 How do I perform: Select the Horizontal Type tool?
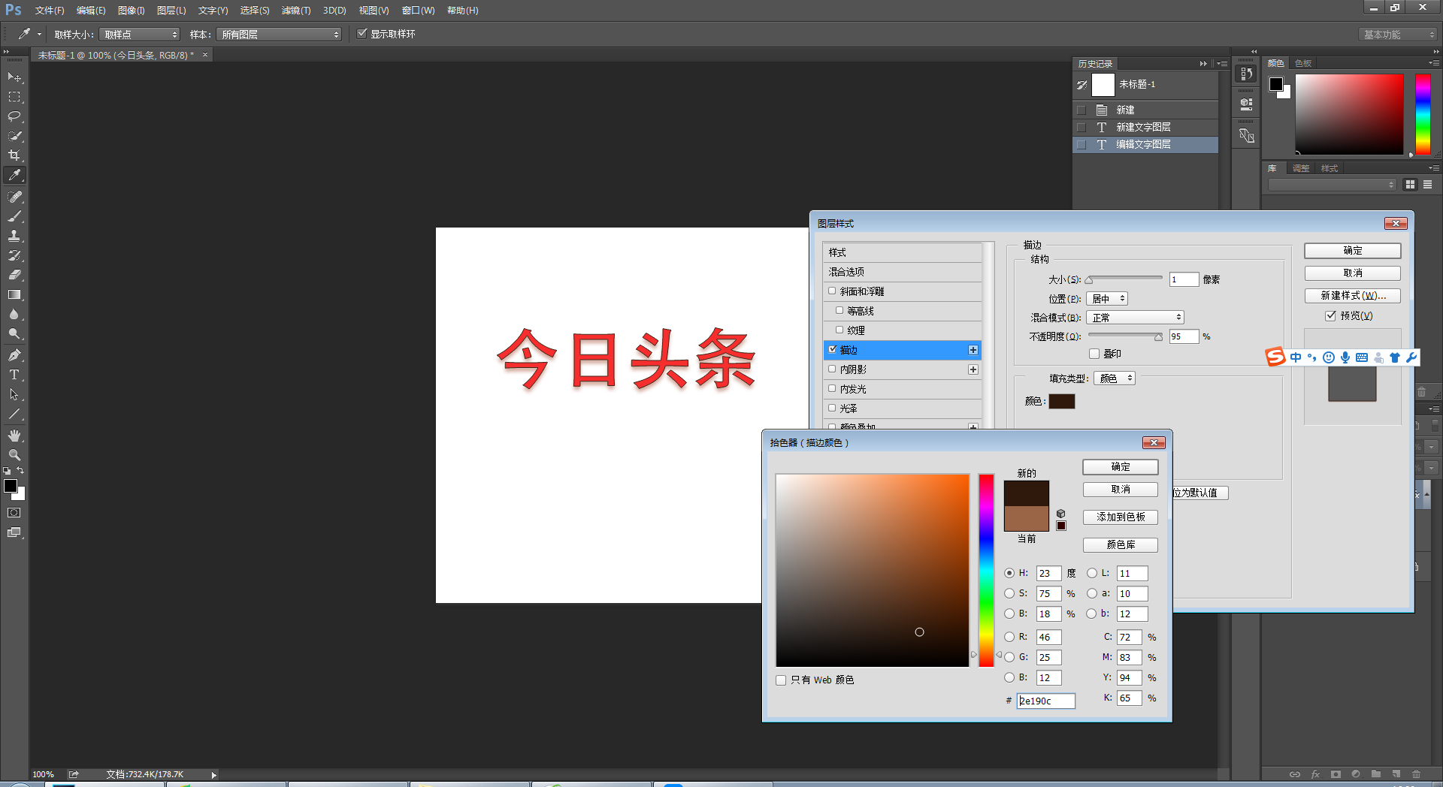(14, 375)
